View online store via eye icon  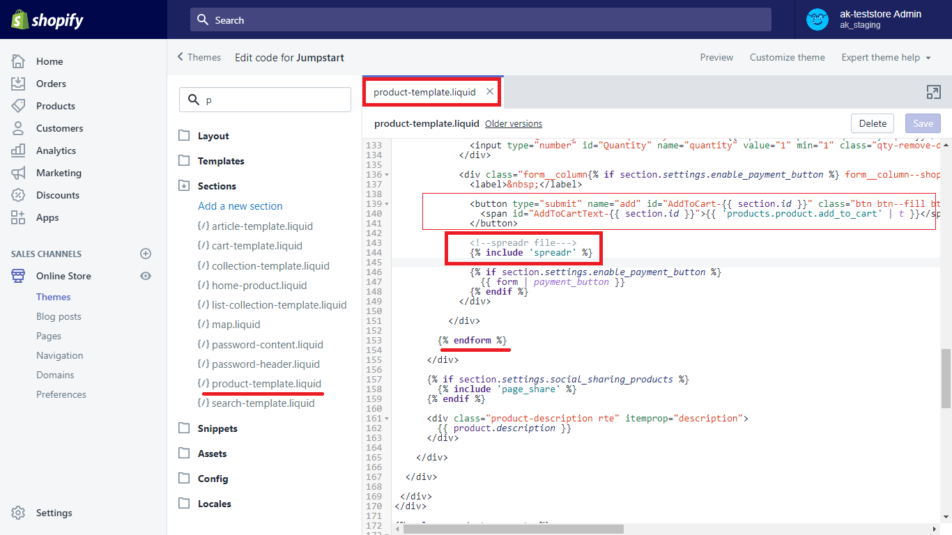click(146, 276)
